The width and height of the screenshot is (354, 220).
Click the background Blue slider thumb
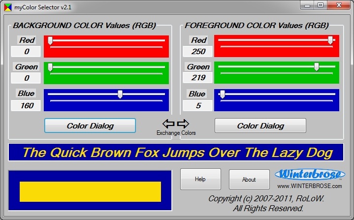pyautogui.click(x=120, y=94)
